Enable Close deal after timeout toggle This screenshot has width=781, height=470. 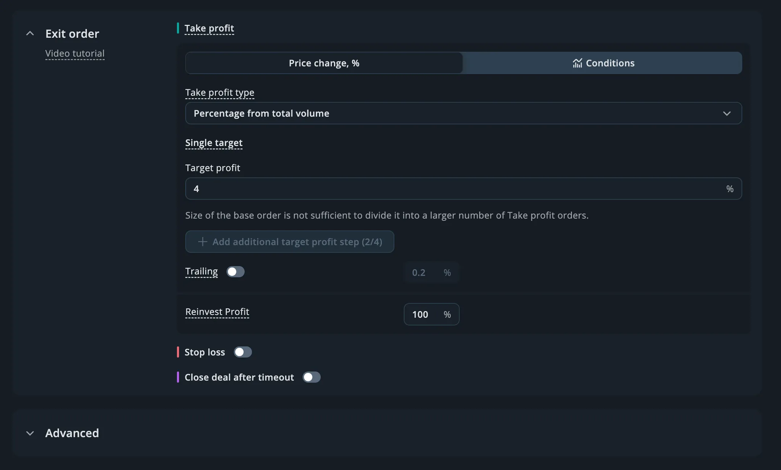click(311, 377)
